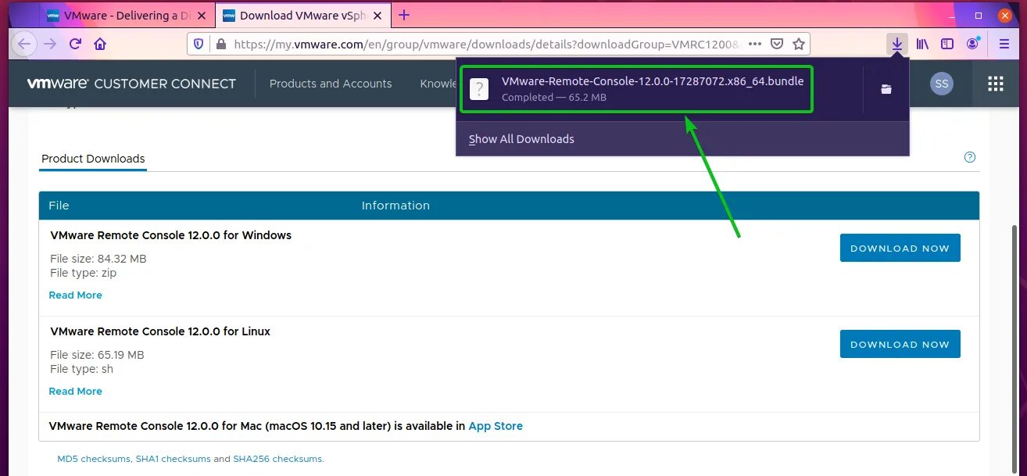The image size is (1027, 476).
Task: Open SHA1 checksums link
Action: 173,459
